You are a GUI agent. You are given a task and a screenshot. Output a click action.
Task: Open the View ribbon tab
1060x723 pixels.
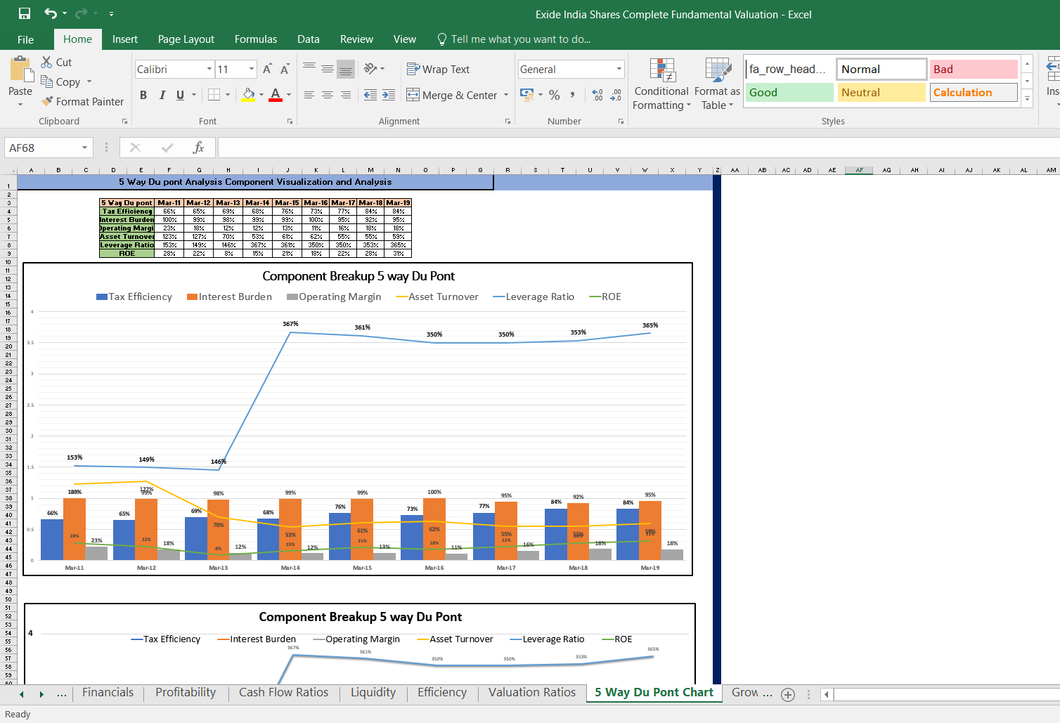[x=405, y=39]
